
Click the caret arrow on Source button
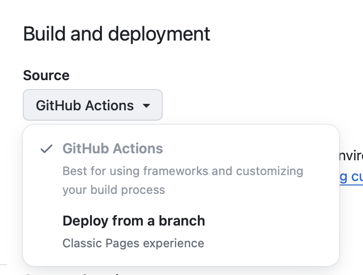146,105
